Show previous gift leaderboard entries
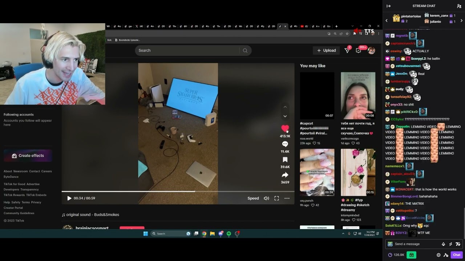465x261 pixels. pos(387,21)
